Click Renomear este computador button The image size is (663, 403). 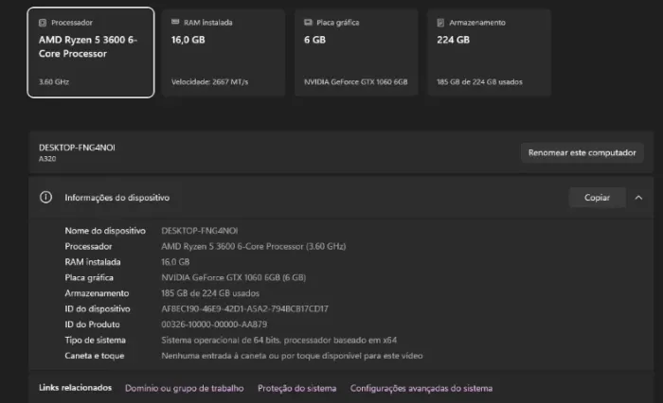[x=582, y=153]
